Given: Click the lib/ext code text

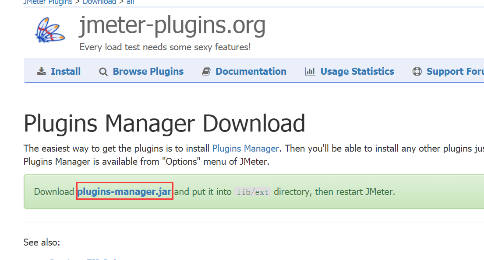Looking at the screenshot, I should click(253, 192).
